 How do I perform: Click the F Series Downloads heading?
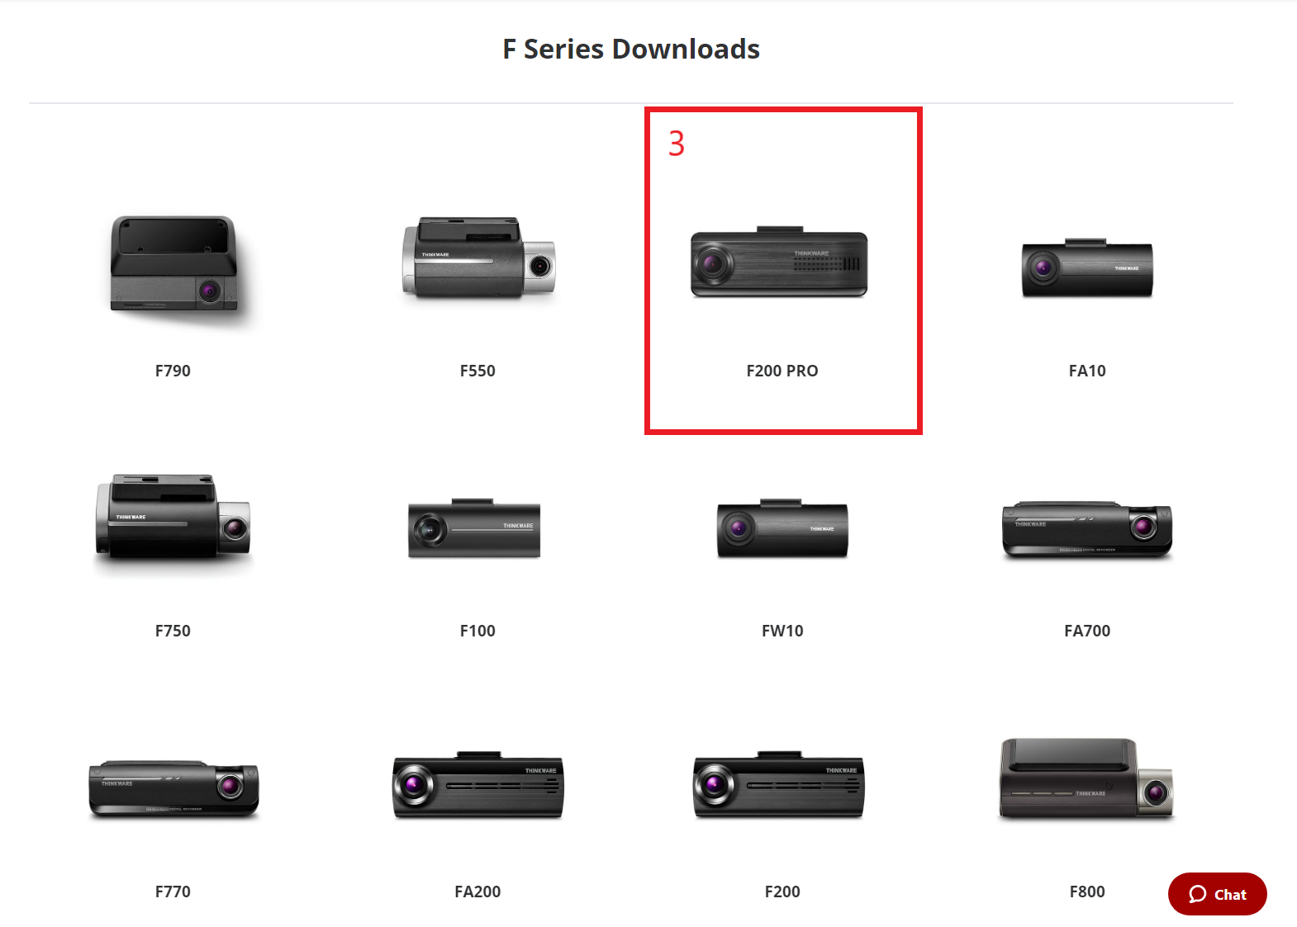point(631,49)
